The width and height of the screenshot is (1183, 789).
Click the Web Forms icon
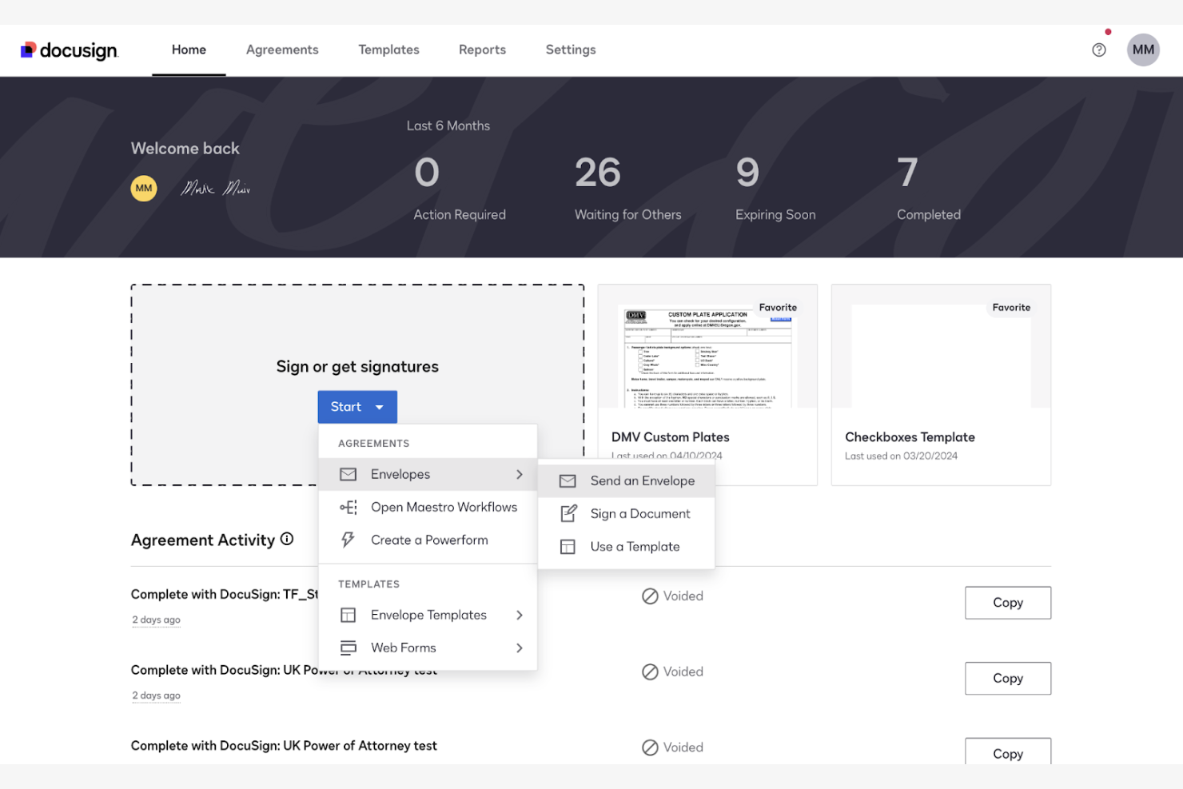point(348,648)
